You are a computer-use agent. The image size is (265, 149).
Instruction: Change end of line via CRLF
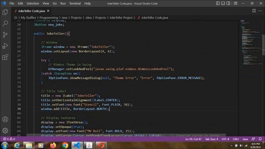(236, 139)
